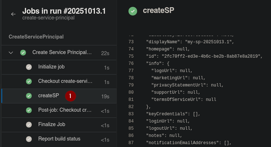The image size is (271, 147).
Task: Open the Report build status step
Action: 59,139
